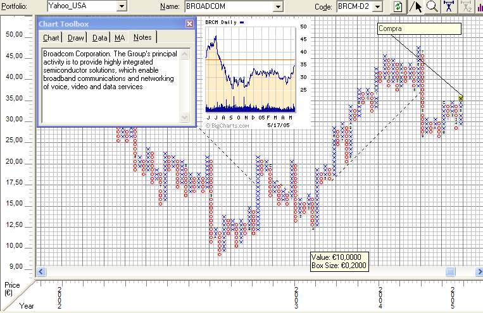Image resolution: width=483 pixels, height=313 pixels.
Task: Click the notes scrollbar down arrow
Action: 184,117
